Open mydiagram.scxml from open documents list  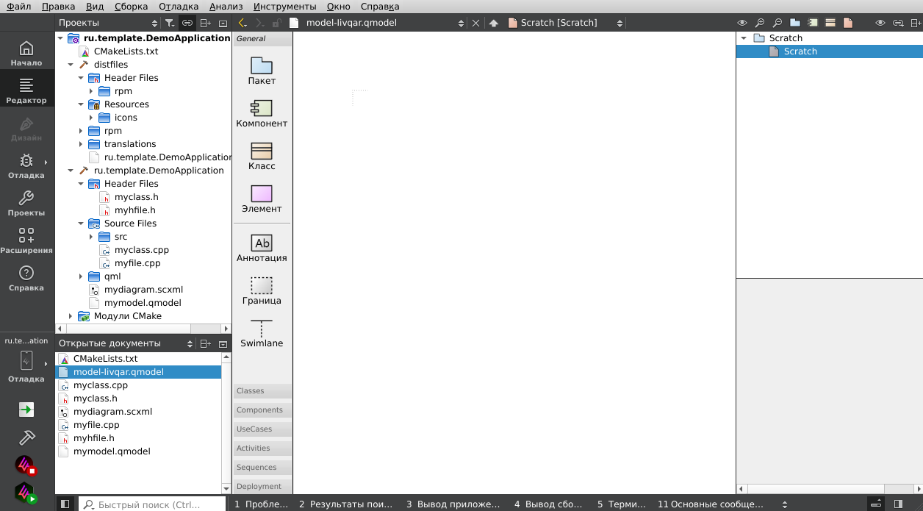point(112,412)
